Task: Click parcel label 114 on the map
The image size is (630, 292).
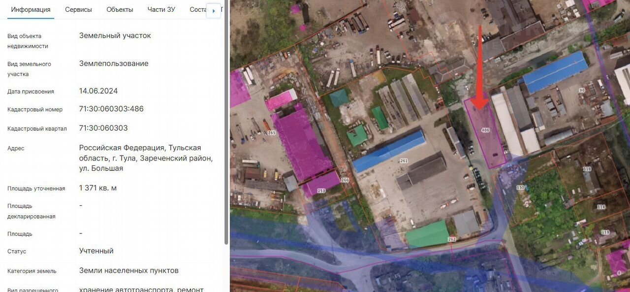Action: click(x=601, y=207)
